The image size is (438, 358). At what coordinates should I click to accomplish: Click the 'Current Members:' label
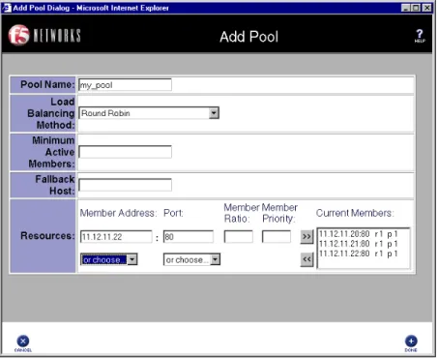(x=355, y=213)
